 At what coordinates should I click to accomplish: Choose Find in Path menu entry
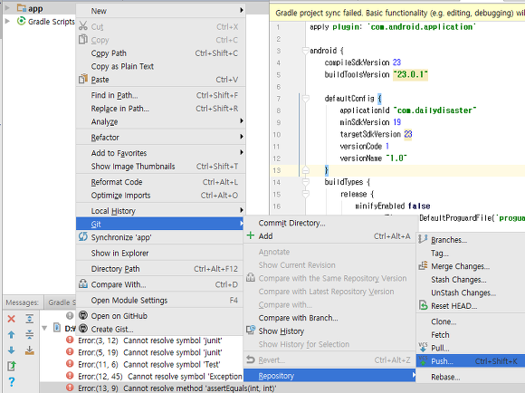161,95
